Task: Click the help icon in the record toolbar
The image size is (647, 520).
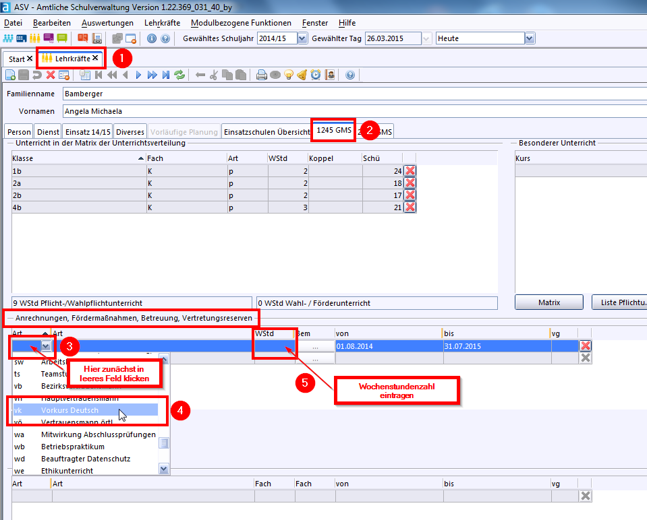Action: 350,75
